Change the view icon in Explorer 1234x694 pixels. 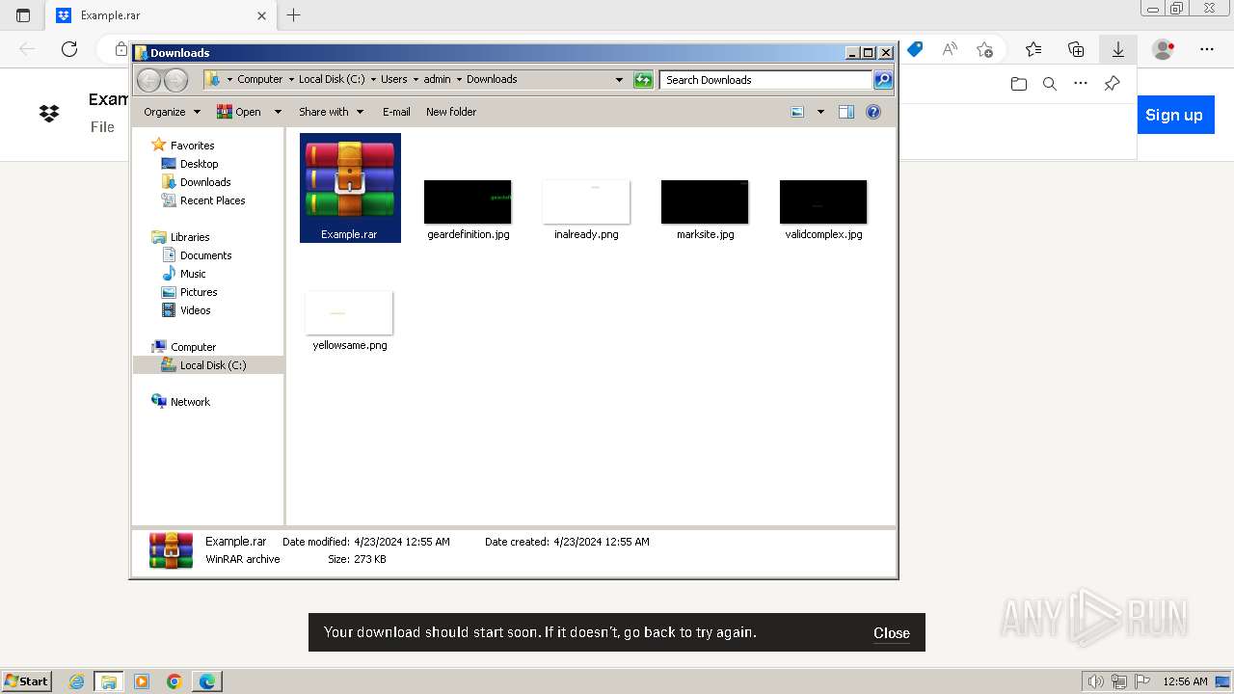click(797, 112)
